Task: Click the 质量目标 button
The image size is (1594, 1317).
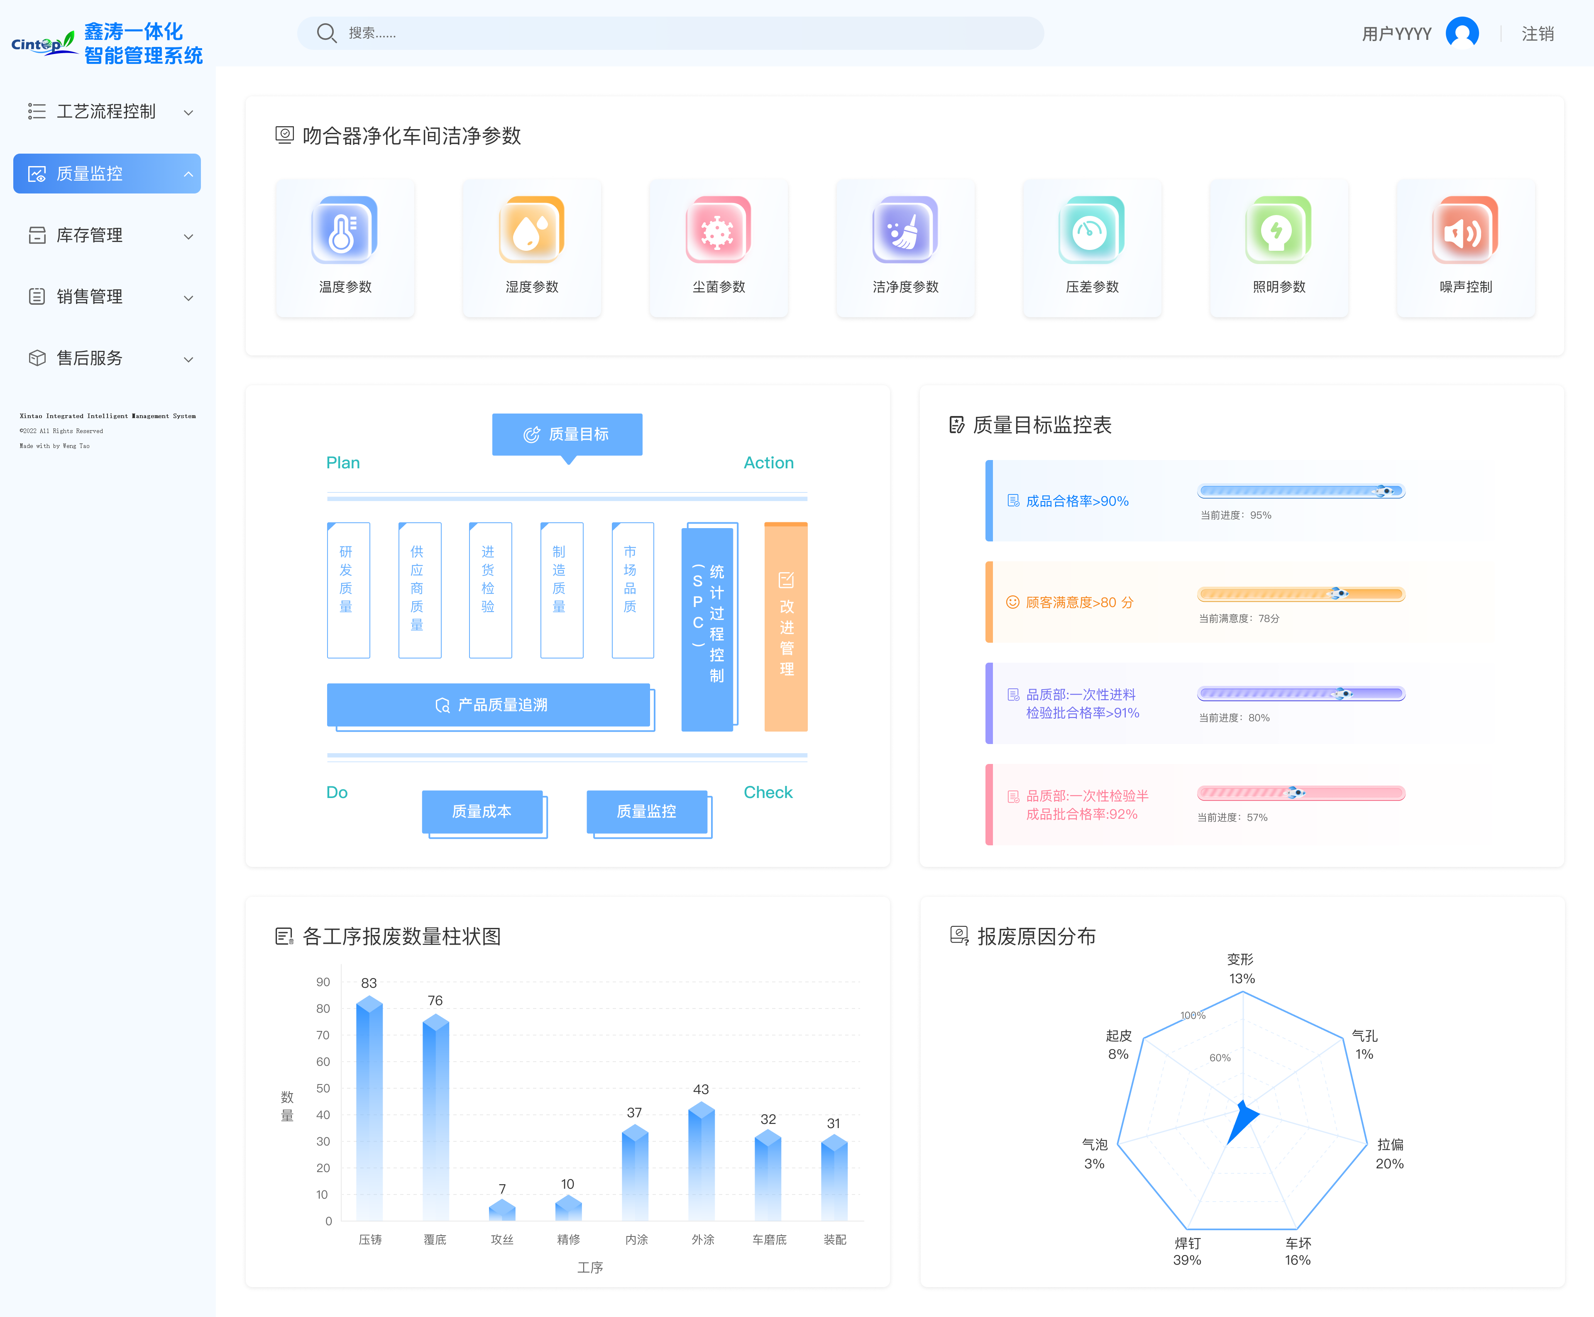Action: [x=567, y=435]
